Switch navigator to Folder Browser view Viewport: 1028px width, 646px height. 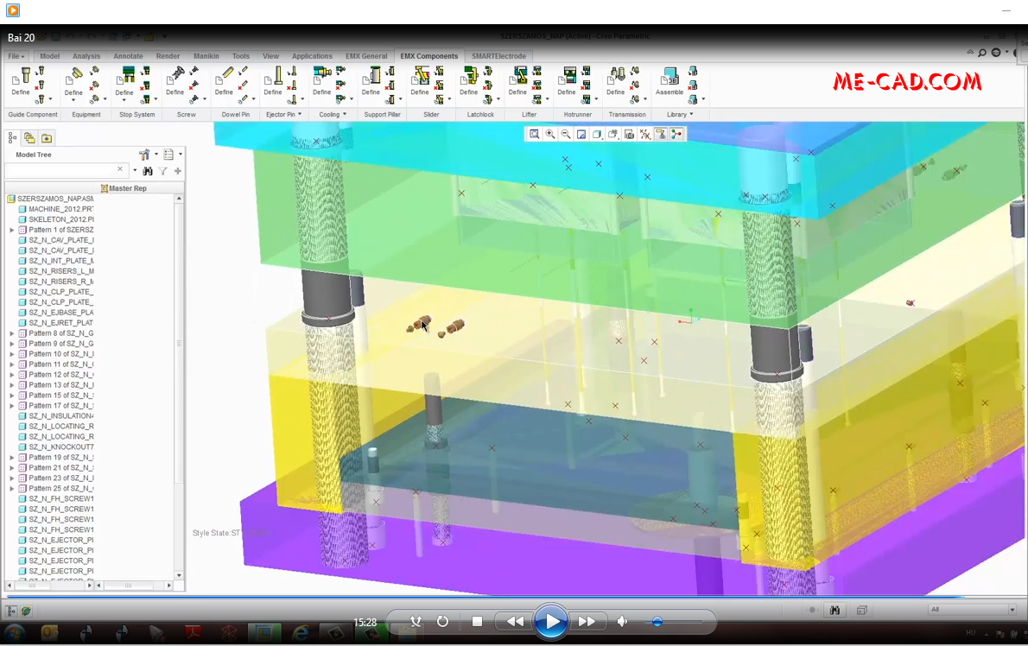click(29, 138)
